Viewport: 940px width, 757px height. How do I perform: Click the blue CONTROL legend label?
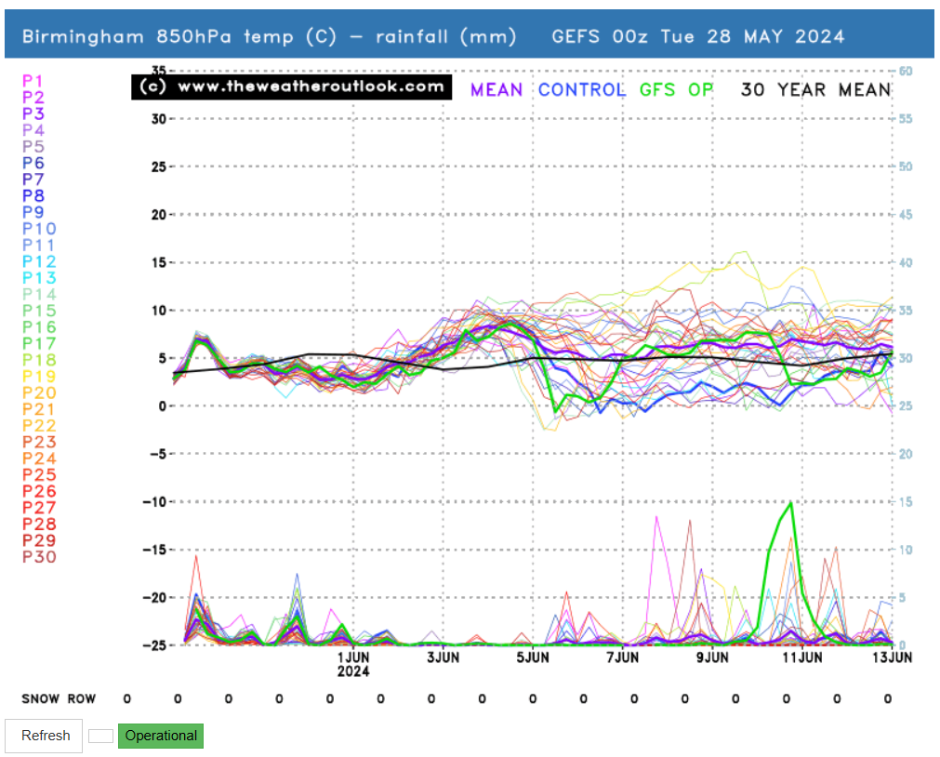click(x=581, y=90)
